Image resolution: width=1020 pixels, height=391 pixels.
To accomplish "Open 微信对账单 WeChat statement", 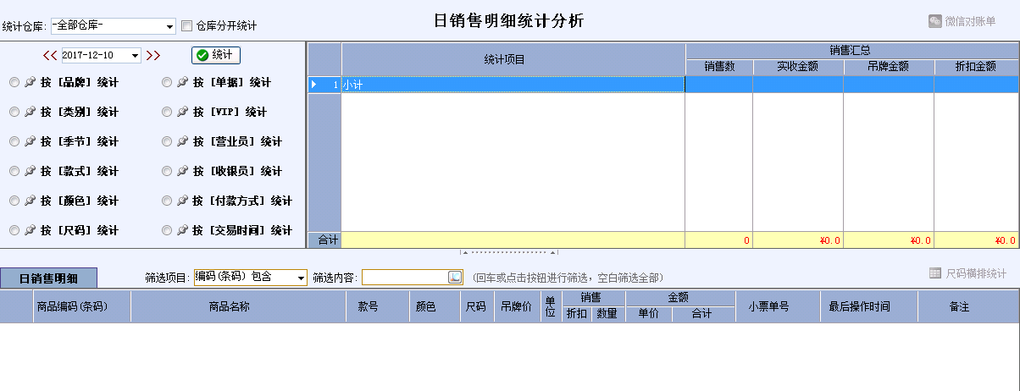I will [x=962, y=21].
